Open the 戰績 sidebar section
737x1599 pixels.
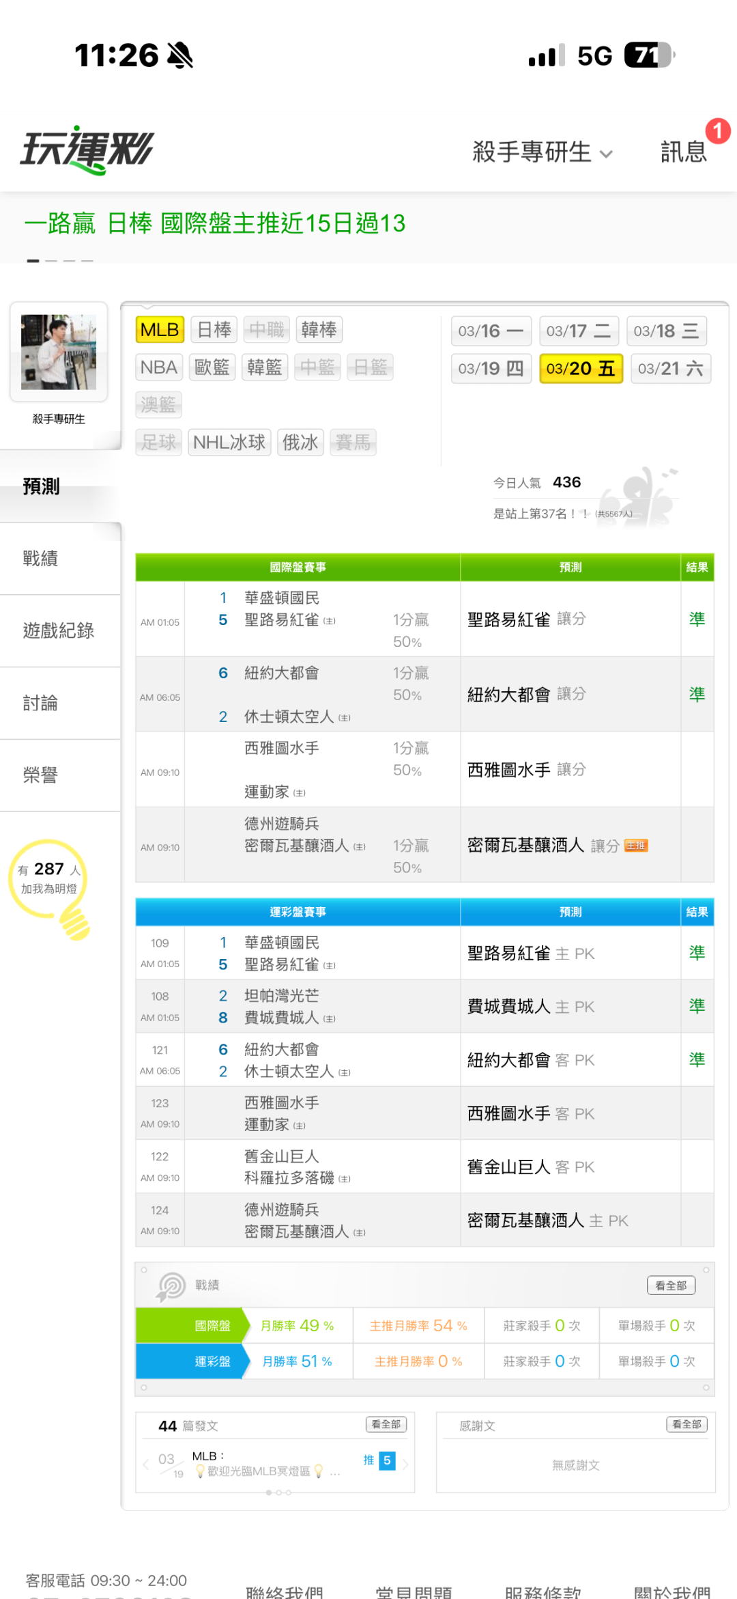click(60, 559)
